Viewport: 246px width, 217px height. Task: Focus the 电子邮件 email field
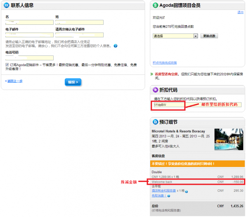tap(29, 35)
